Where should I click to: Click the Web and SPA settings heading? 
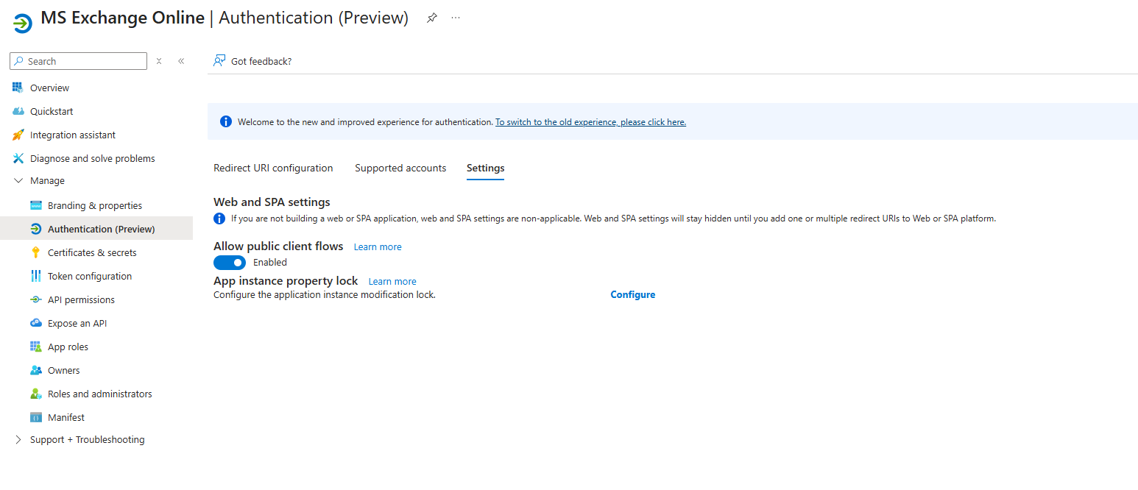coord(272,202)
